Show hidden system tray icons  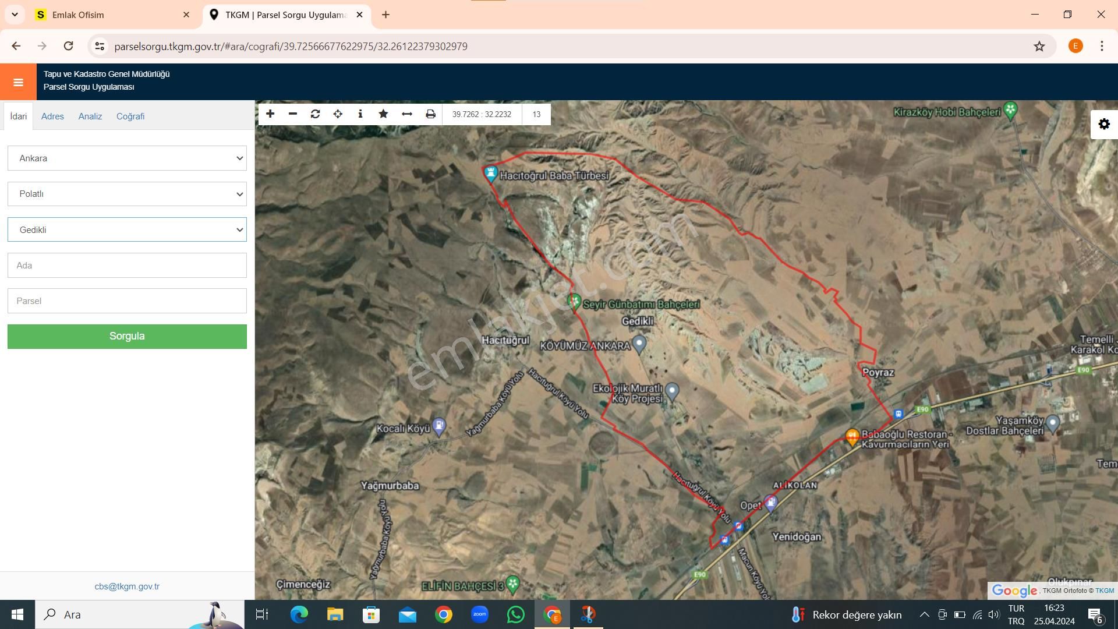point(924,614)
